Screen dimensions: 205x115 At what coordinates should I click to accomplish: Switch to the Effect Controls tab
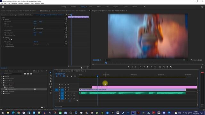point(44,11)
